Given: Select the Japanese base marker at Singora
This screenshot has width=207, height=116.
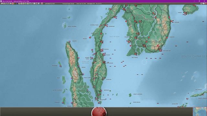Looking at the screenshot, I should 101,50.
